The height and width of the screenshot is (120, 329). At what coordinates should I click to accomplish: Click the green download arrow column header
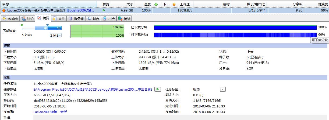[156, 4]
